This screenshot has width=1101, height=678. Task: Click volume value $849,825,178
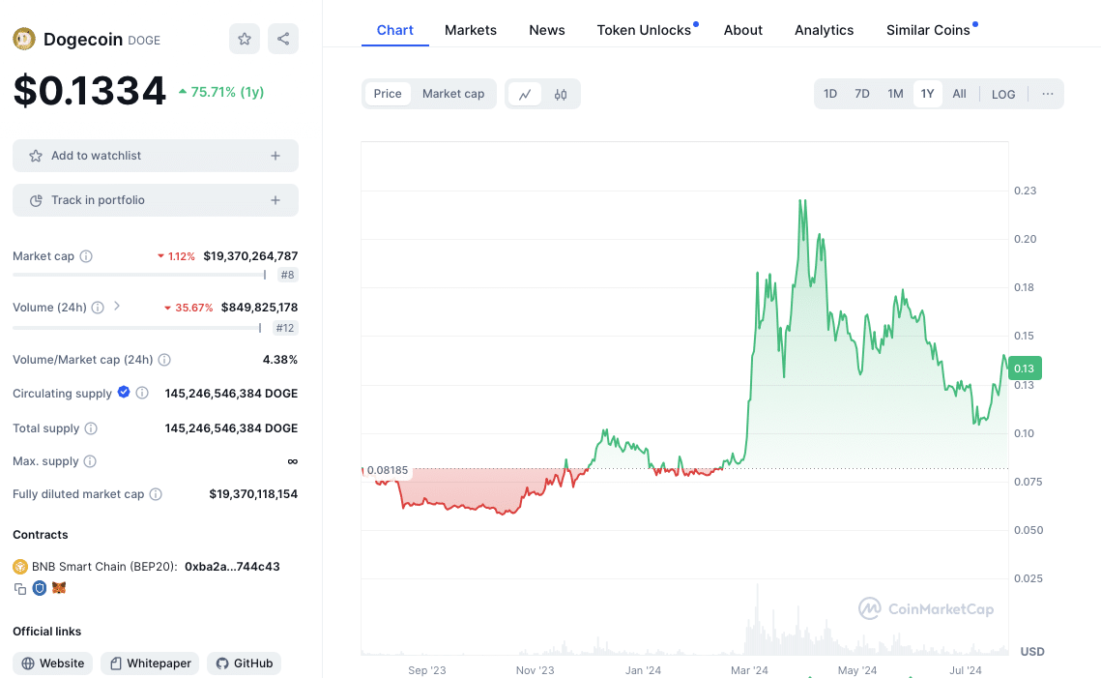(259, 307)
